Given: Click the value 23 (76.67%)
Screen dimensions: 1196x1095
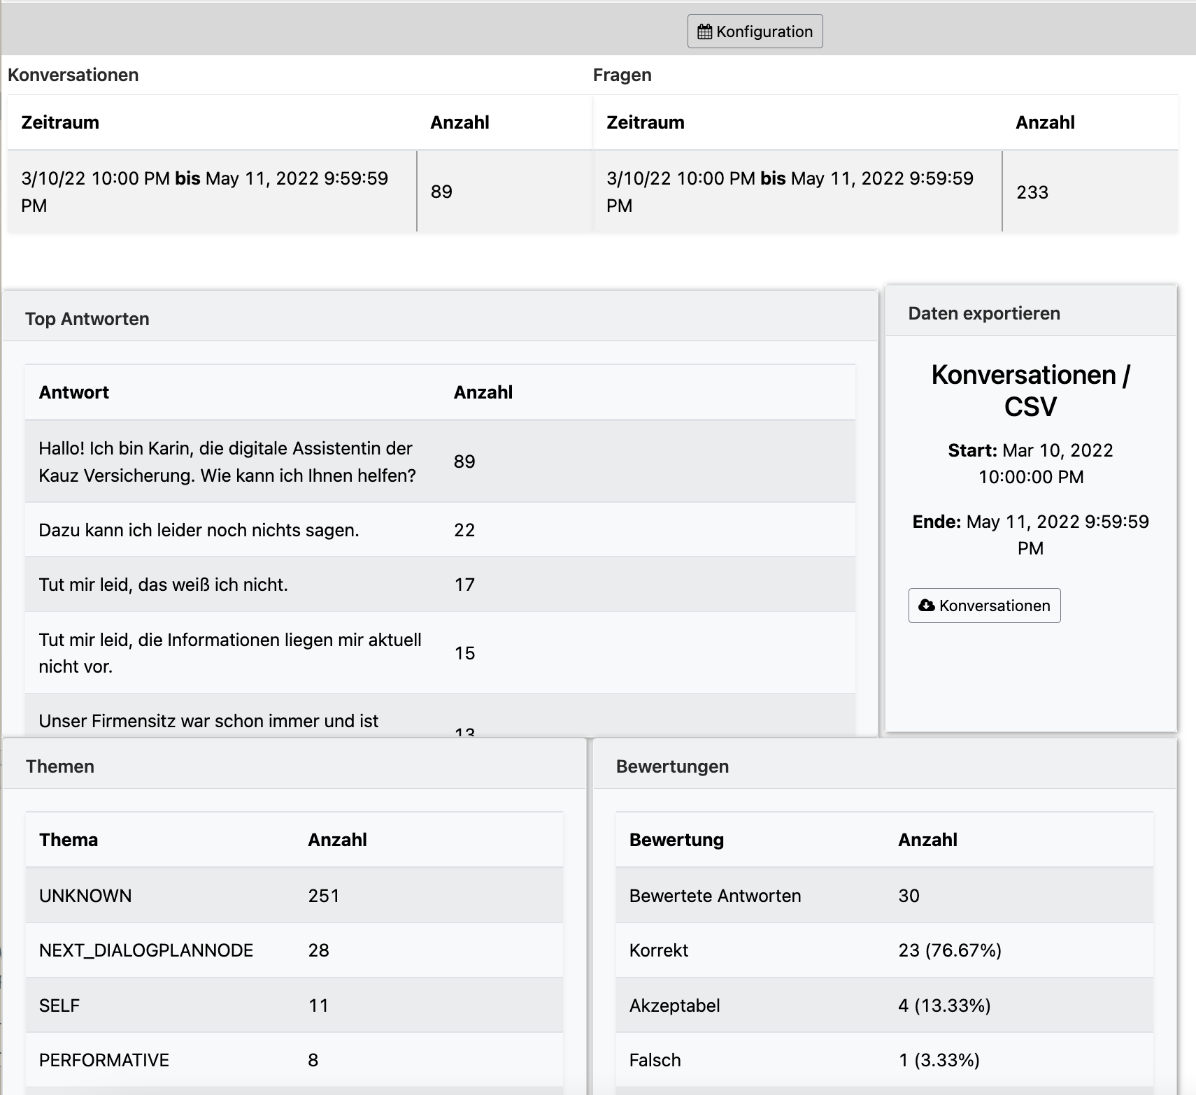Looking at the screenshot, I should coord(950,950).
